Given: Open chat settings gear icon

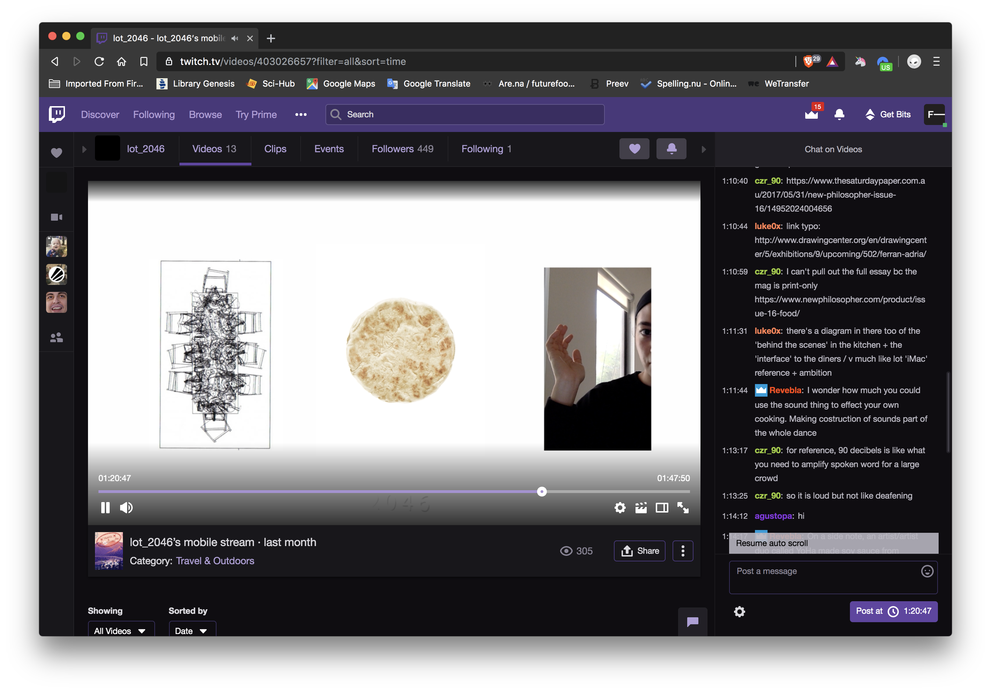Looking at the screenshot, I should 739,612.
